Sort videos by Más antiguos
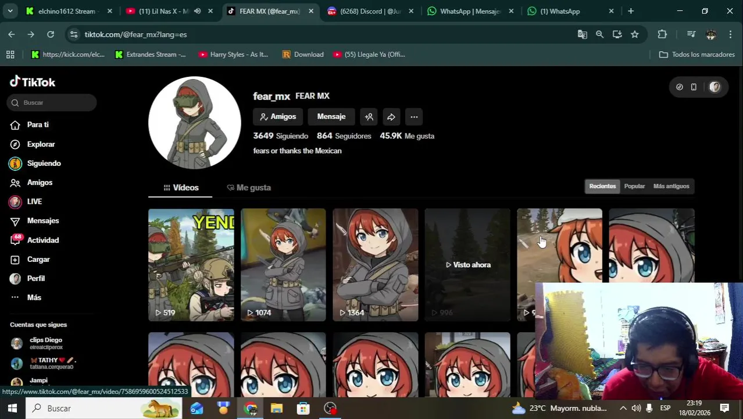Viewport: 743px width, 419px height. coord(671,186)
